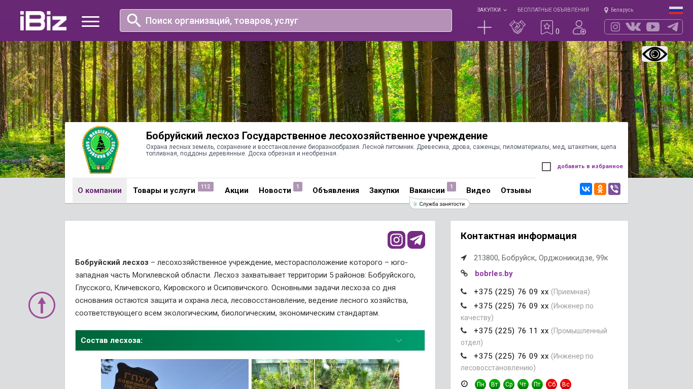The width and height of the screenshot is (693, 389).
Task: Click the 'Контактная информация' heading
Action: (518, 236)
